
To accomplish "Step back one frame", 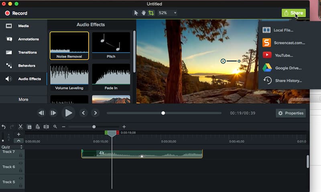I will pyautogui.click(x=41, y=113).
